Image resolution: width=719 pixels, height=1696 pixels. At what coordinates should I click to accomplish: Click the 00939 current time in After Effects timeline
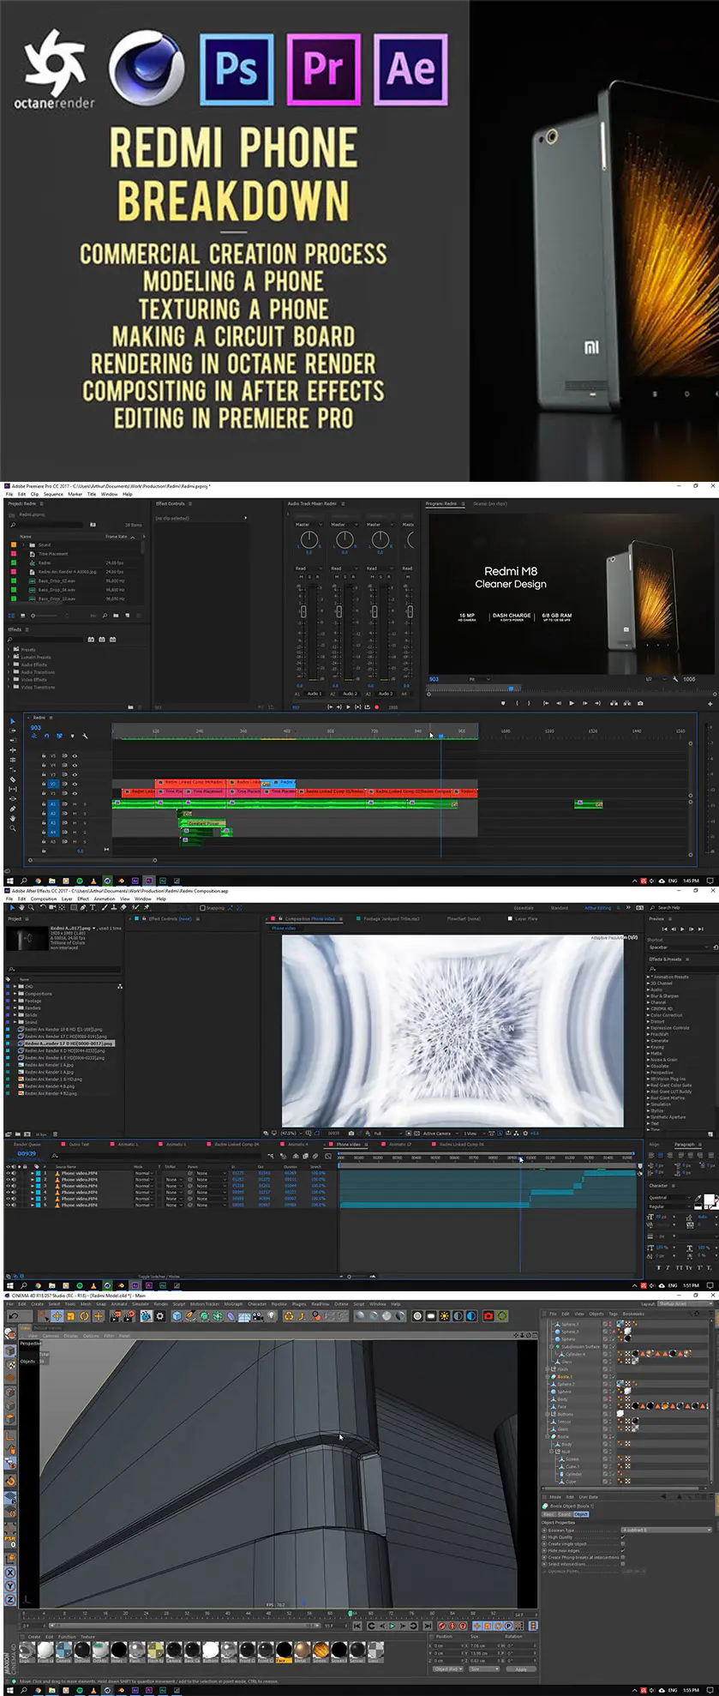tap(27, 1153)
